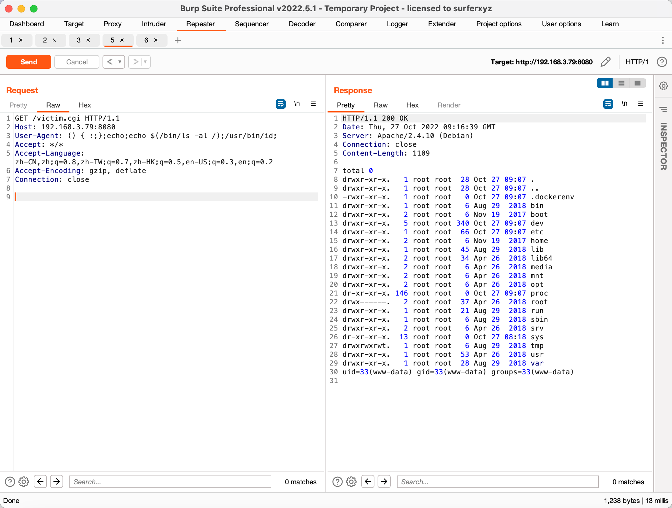
Task: Expand history back dropdown arrow
Action: click(120, 62)
